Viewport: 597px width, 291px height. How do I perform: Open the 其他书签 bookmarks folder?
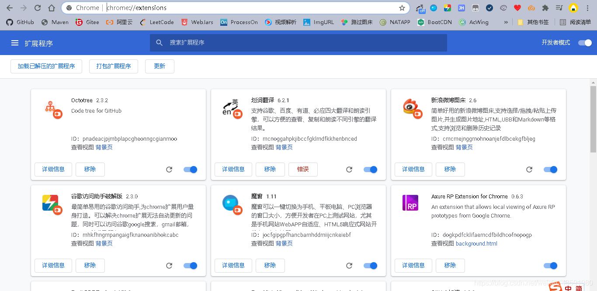click(533, 22)
